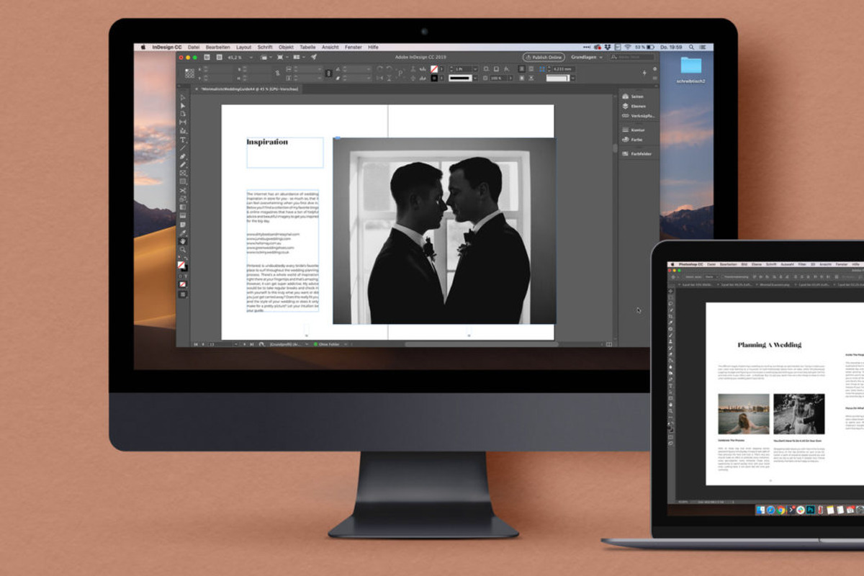Image resolution: width=864 pixels, height=576 pixels.
Task: Open Filter menu in Photoshop window
Action: click(802, 264)
